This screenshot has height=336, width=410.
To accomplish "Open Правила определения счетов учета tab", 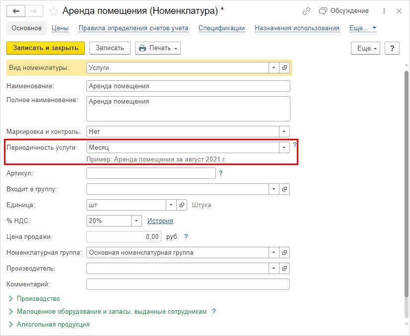I will (134, 28).
